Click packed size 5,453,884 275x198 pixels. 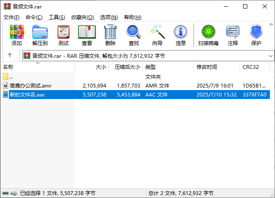pyautogui.click(x=129, y=95)
